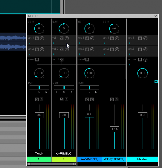Image resolution: width=162 pixels, height=168 pixels.
Task: Toggle vst 1 power on WAV(MONO) channel
Action: pyautogui.click(x=87, y=38)
